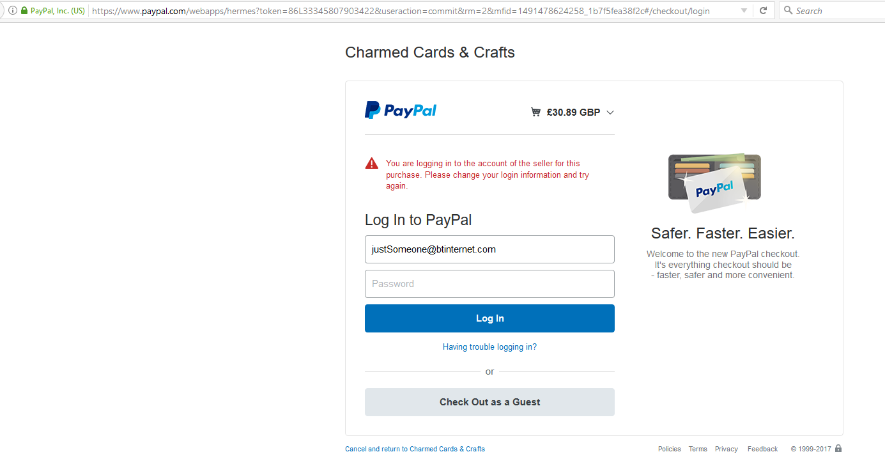Screen dimensions: 885x468
Task: Focus the Password field
Action: tap(489, 284)
